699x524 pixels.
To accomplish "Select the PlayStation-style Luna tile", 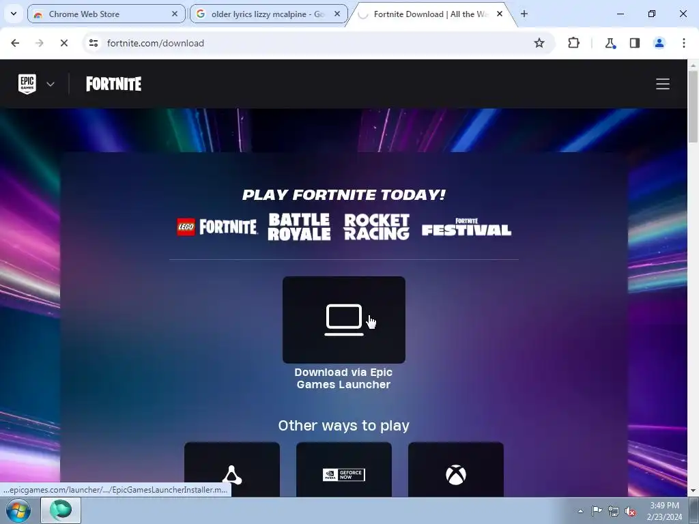I will click(x=232, y=469).
